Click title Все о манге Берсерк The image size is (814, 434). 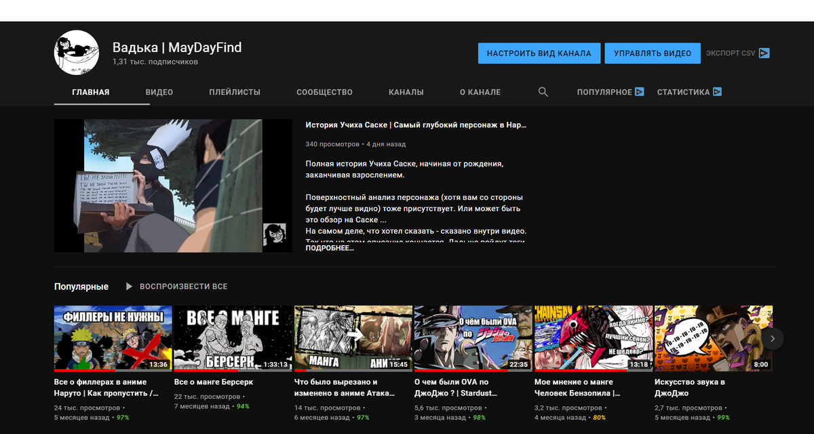[x=214, y=382]
